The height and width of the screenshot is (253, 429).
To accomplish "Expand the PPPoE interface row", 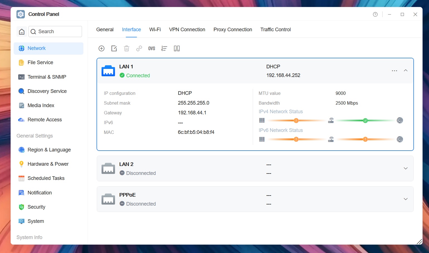I will (406, 199).
